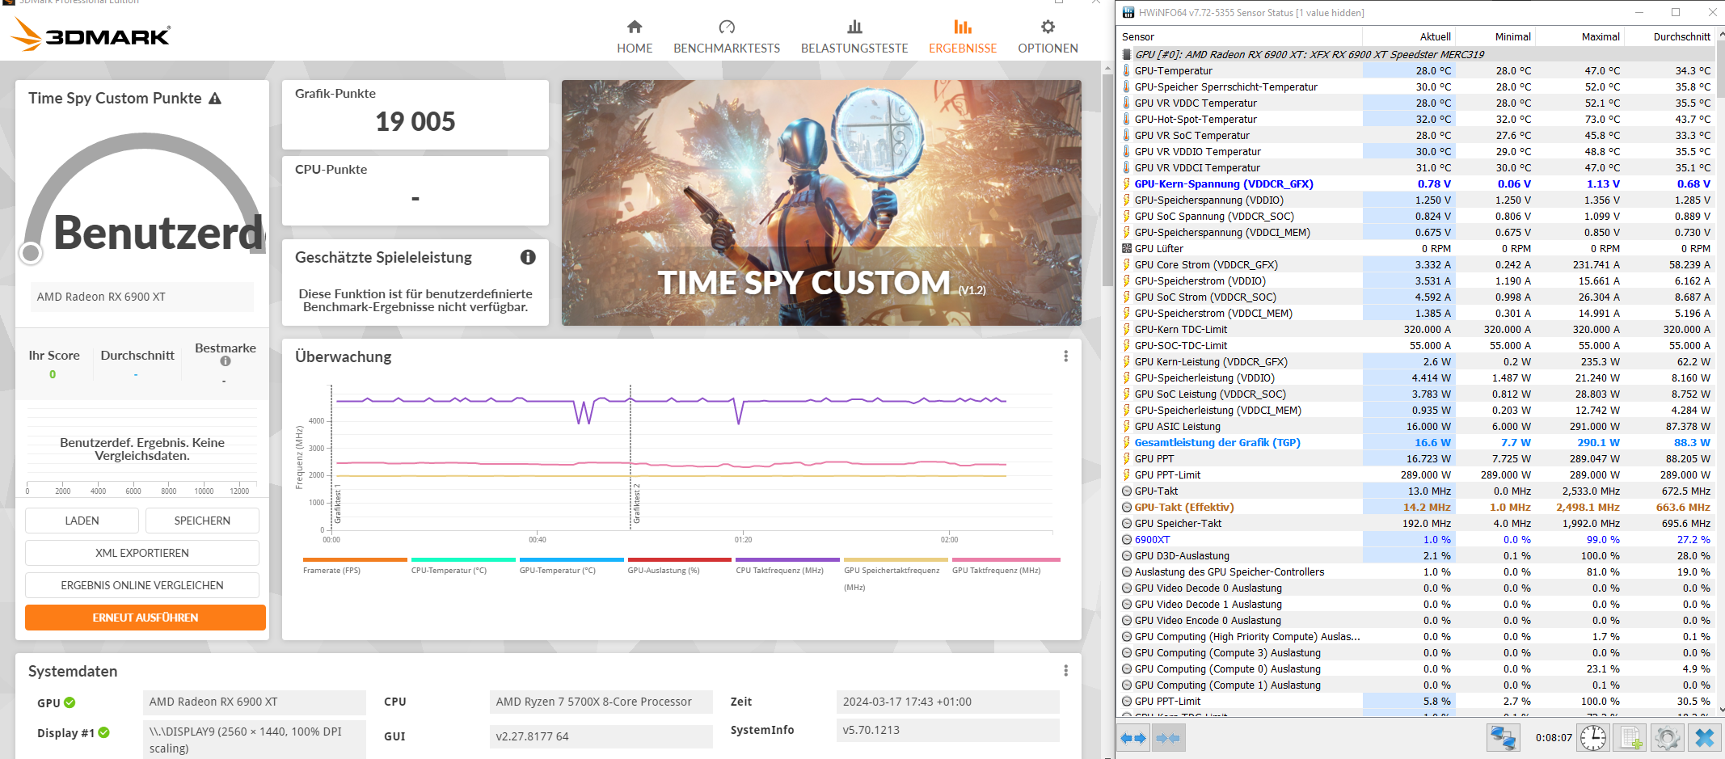Click the HWiNFO64 title bar app icon
Viewport: 1725px width, 759px height.
(1128, 12)
